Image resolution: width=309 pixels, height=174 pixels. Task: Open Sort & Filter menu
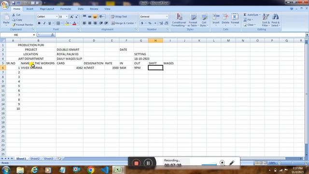[266, 20]
